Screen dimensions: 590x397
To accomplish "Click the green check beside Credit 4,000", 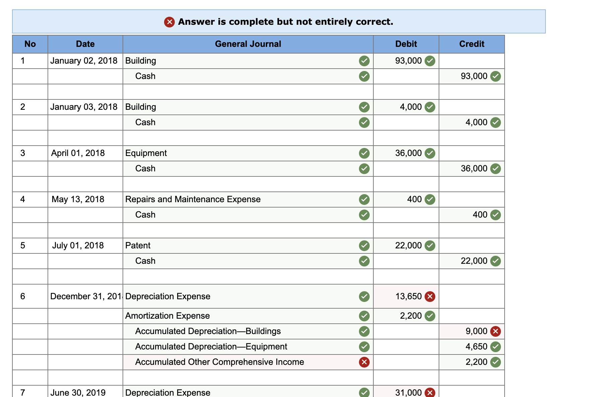I will 496,123.
